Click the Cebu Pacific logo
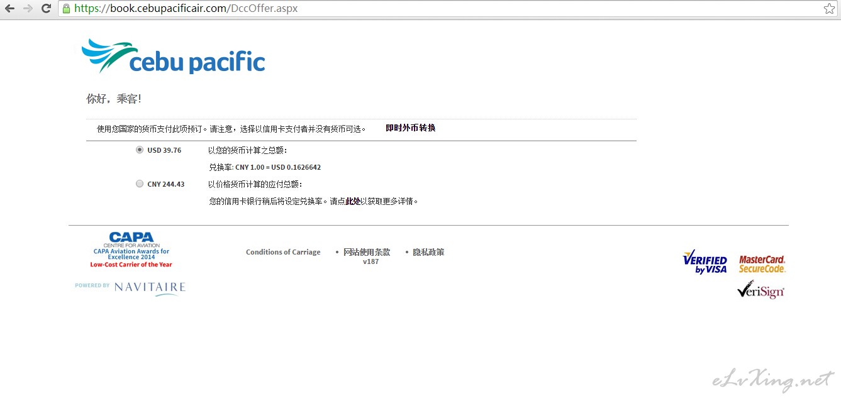Screen dimensions: 841x401 tap(173, 56)
